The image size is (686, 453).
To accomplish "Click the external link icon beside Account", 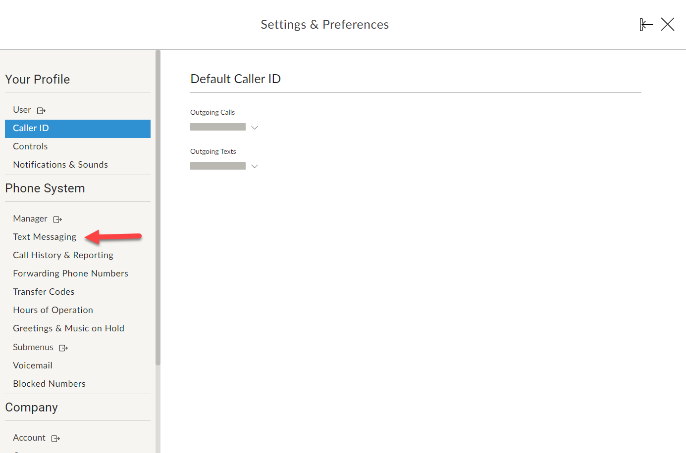I will (x=56, y=438).
